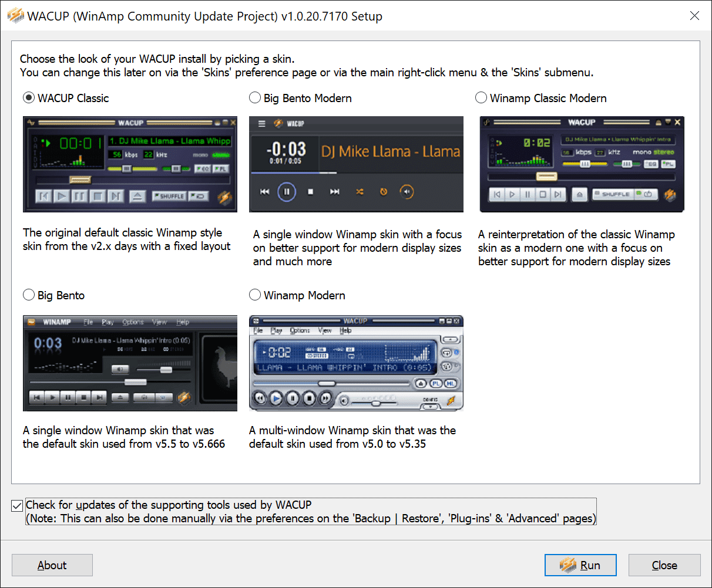Image resolution: width=712 pixels, height=588 pixels.
Task: Click shuffle icon in Big Bento Modern preview
Action: 360,191
